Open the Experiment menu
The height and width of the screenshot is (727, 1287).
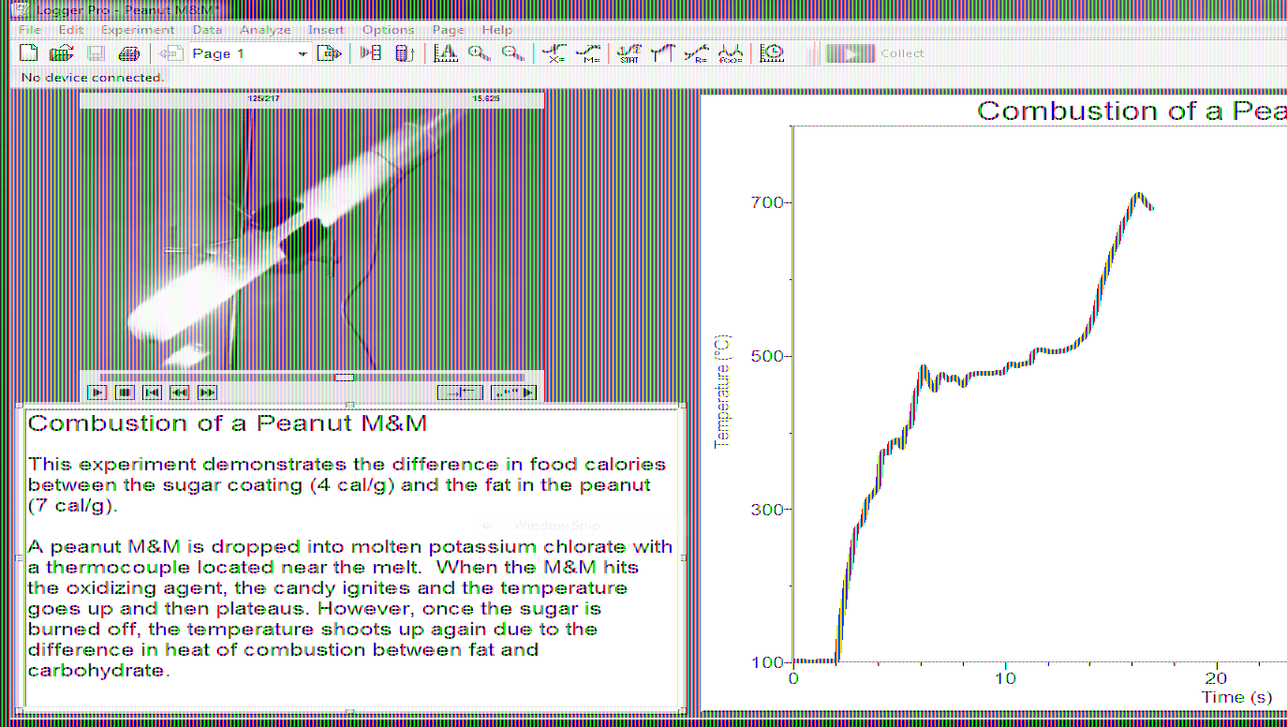point(138,30)
